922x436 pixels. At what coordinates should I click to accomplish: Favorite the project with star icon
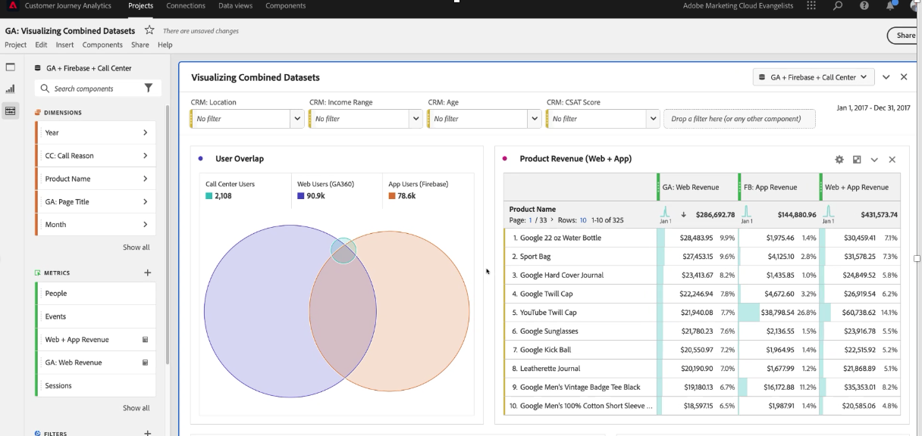point(149,30)
